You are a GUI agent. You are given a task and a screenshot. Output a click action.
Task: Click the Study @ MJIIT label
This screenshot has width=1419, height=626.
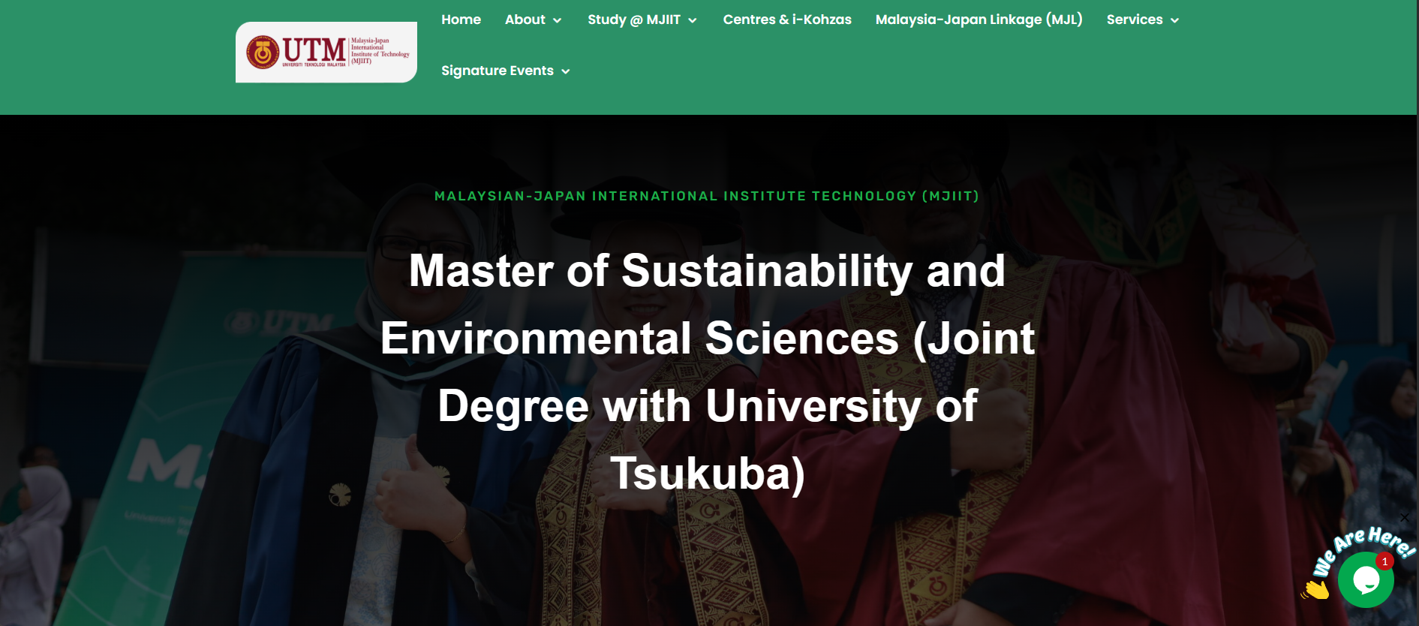(633, 20)
